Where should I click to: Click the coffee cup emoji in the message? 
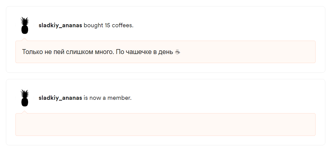pos(178,52)
